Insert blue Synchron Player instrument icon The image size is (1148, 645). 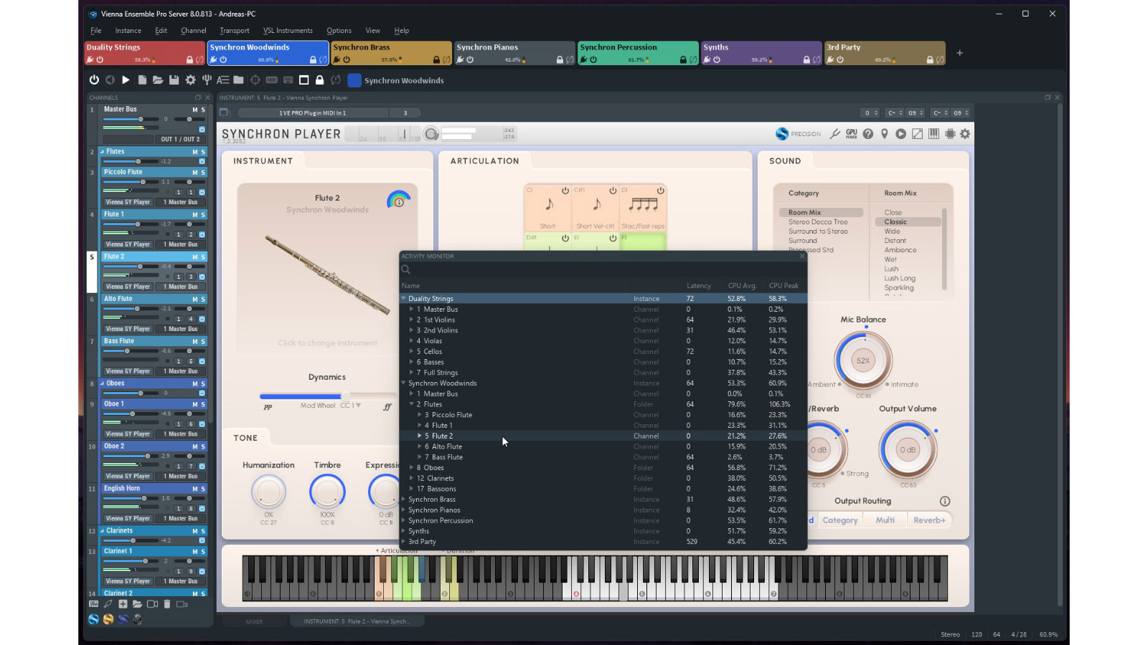(x=94, y=619)
